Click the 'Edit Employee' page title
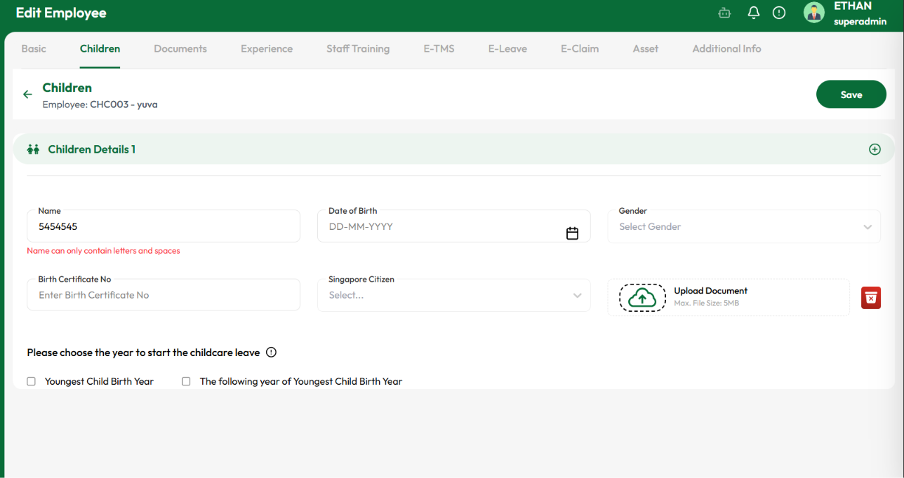 [x=61, y=13]
